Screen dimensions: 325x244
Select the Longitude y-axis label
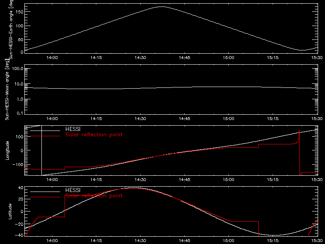[x=7, y=150]
